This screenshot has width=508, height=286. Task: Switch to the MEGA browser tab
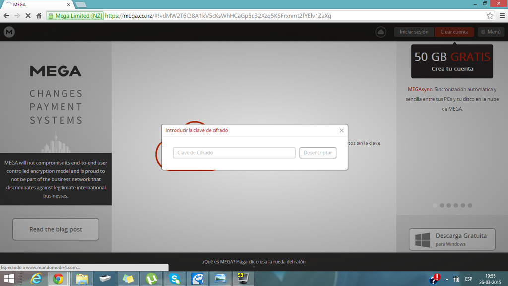(x=39, y=4)
